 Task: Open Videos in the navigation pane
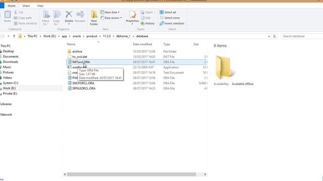pos(7,78)
